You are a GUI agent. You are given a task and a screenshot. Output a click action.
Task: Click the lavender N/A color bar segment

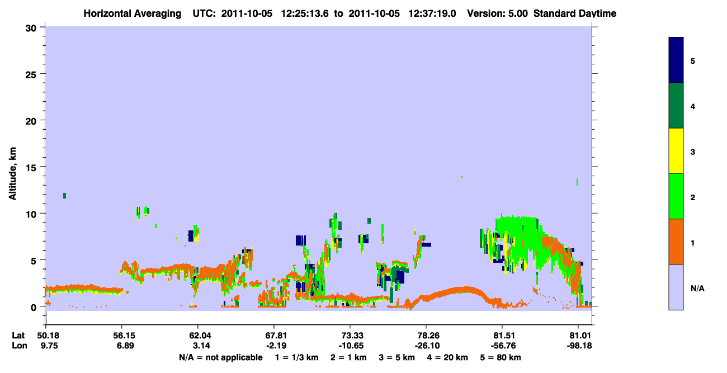point(676,287)
